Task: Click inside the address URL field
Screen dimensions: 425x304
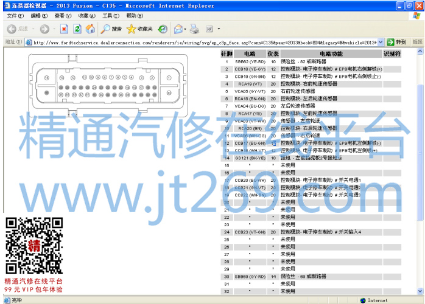Action: coord(205,43)
